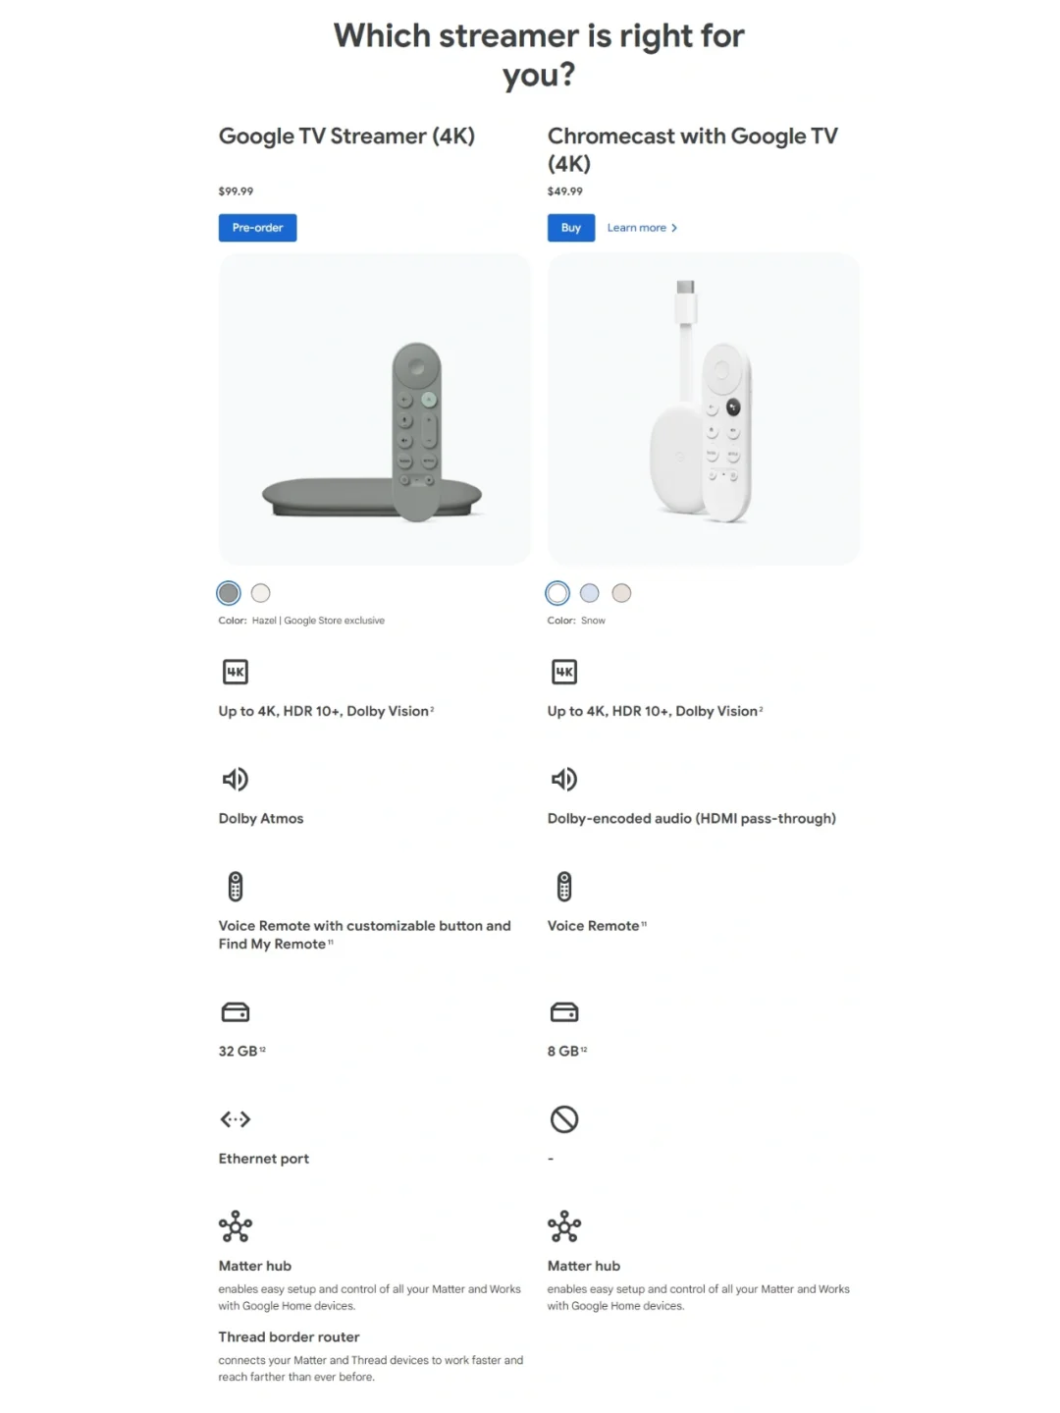This screenshot has height=1413, width=1060.
Task: Click the speaker icon above Dolby Atmos
Action: 236,780
